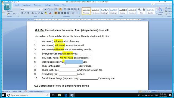The image size is (174, 98).
Task: Open Font dialog launcher
Action: [x=52, y=16]
